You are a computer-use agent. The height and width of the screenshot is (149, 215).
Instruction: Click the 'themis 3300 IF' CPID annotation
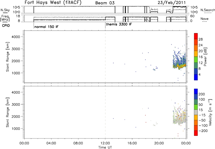click(x=119, y=24)
